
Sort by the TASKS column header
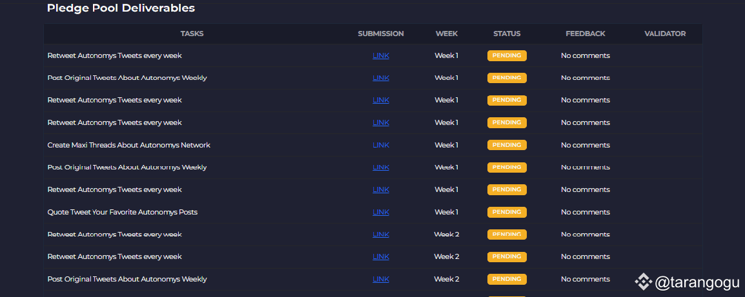[192, 34]
